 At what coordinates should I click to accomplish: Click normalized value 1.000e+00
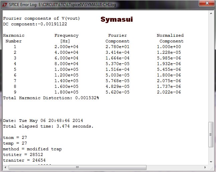click(169, 47)
